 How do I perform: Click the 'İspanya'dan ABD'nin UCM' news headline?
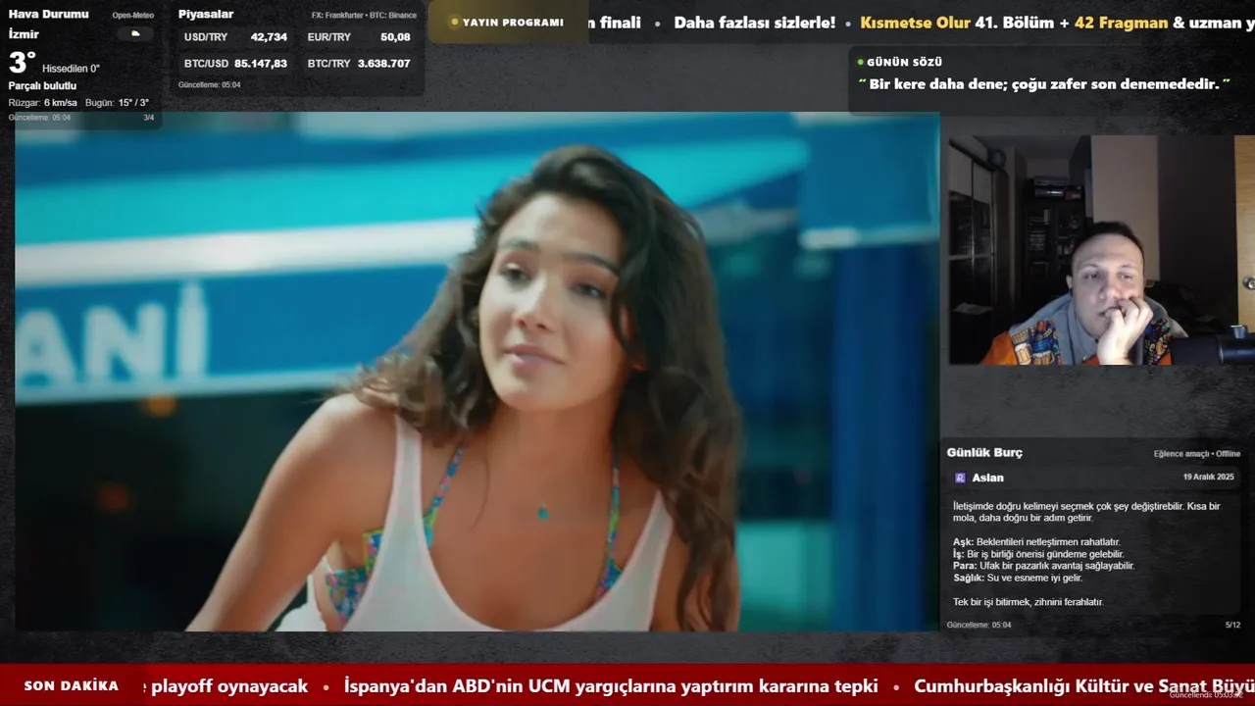click(611, 686)
